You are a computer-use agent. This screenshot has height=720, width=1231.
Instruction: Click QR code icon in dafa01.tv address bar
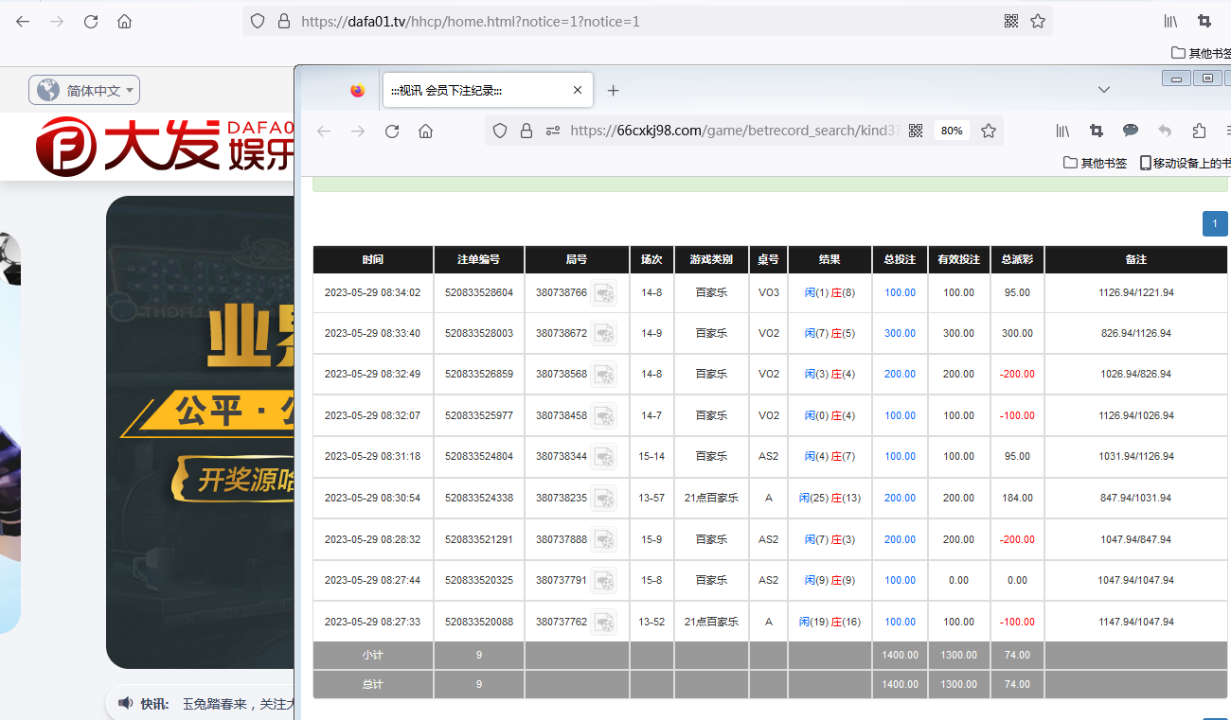tap(1010, 21)
